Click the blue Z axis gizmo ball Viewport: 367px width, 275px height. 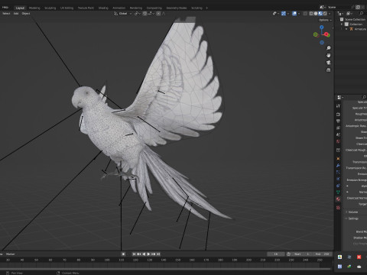(322, 27)
